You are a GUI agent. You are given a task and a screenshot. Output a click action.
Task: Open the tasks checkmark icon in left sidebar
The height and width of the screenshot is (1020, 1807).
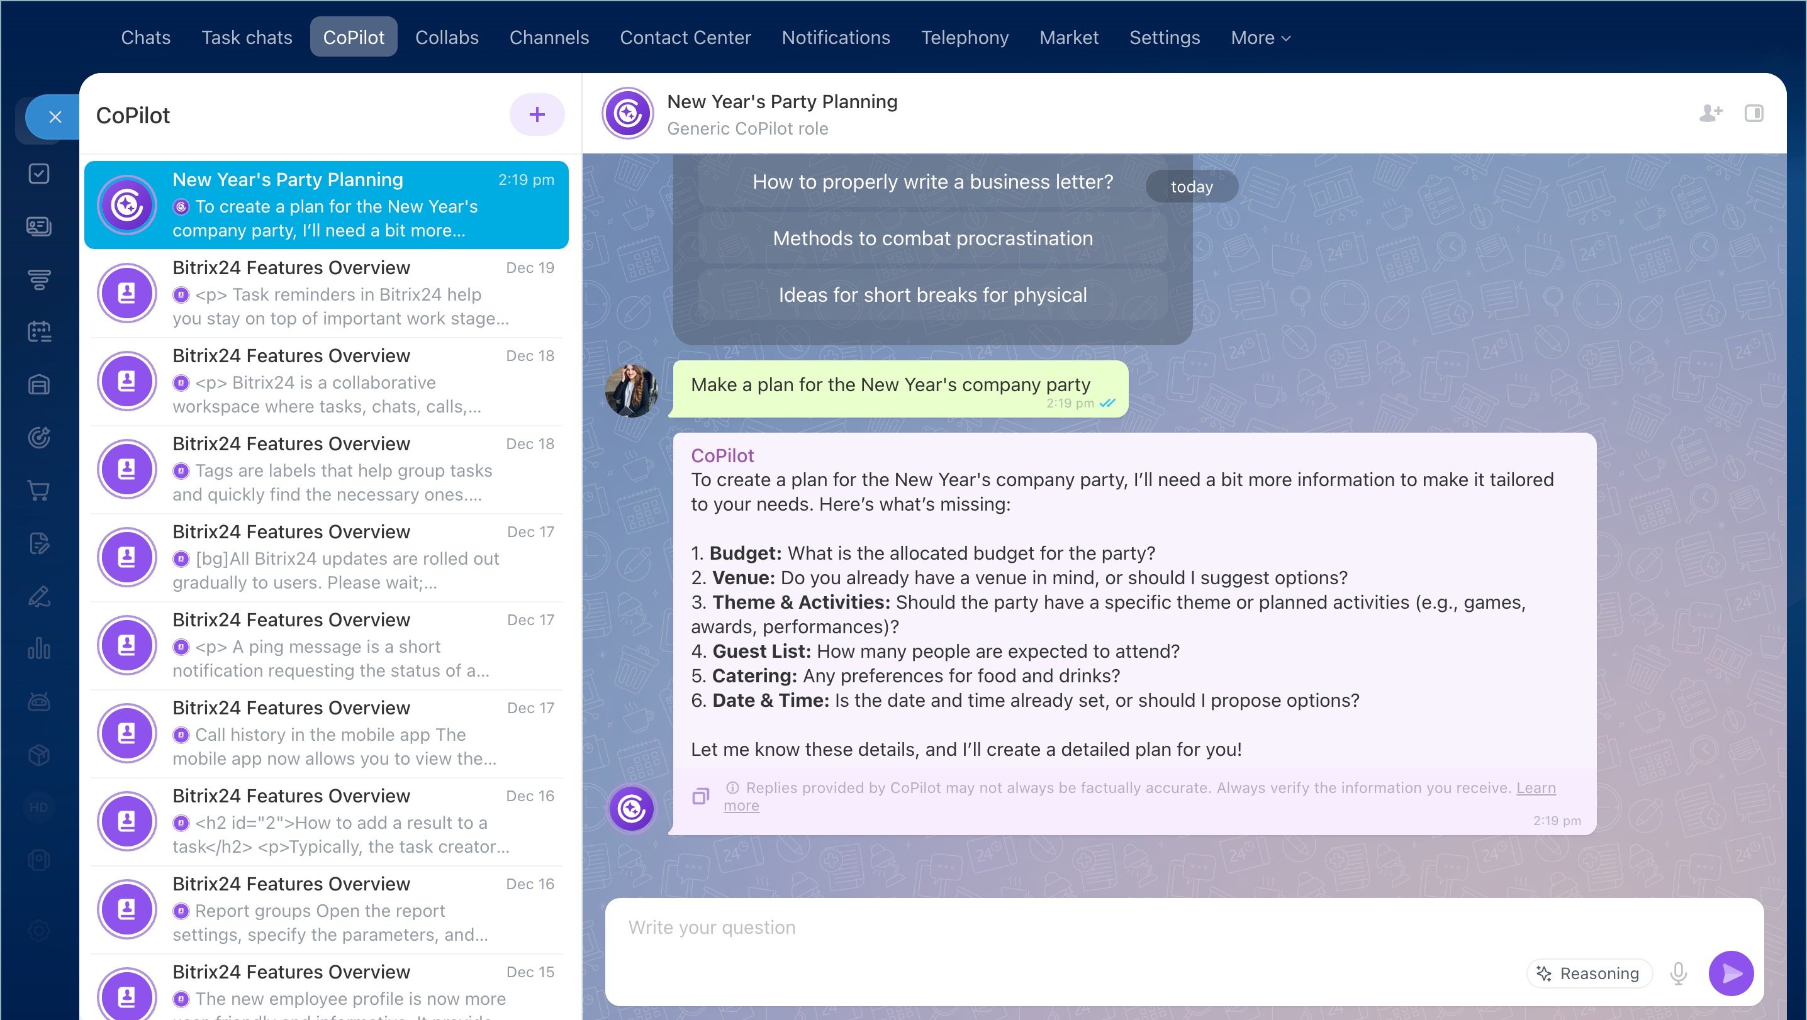tap(38, 173)
